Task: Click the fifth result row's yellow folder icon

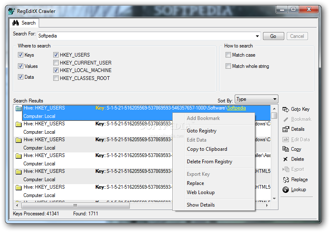Action: [x=19, y=172]
